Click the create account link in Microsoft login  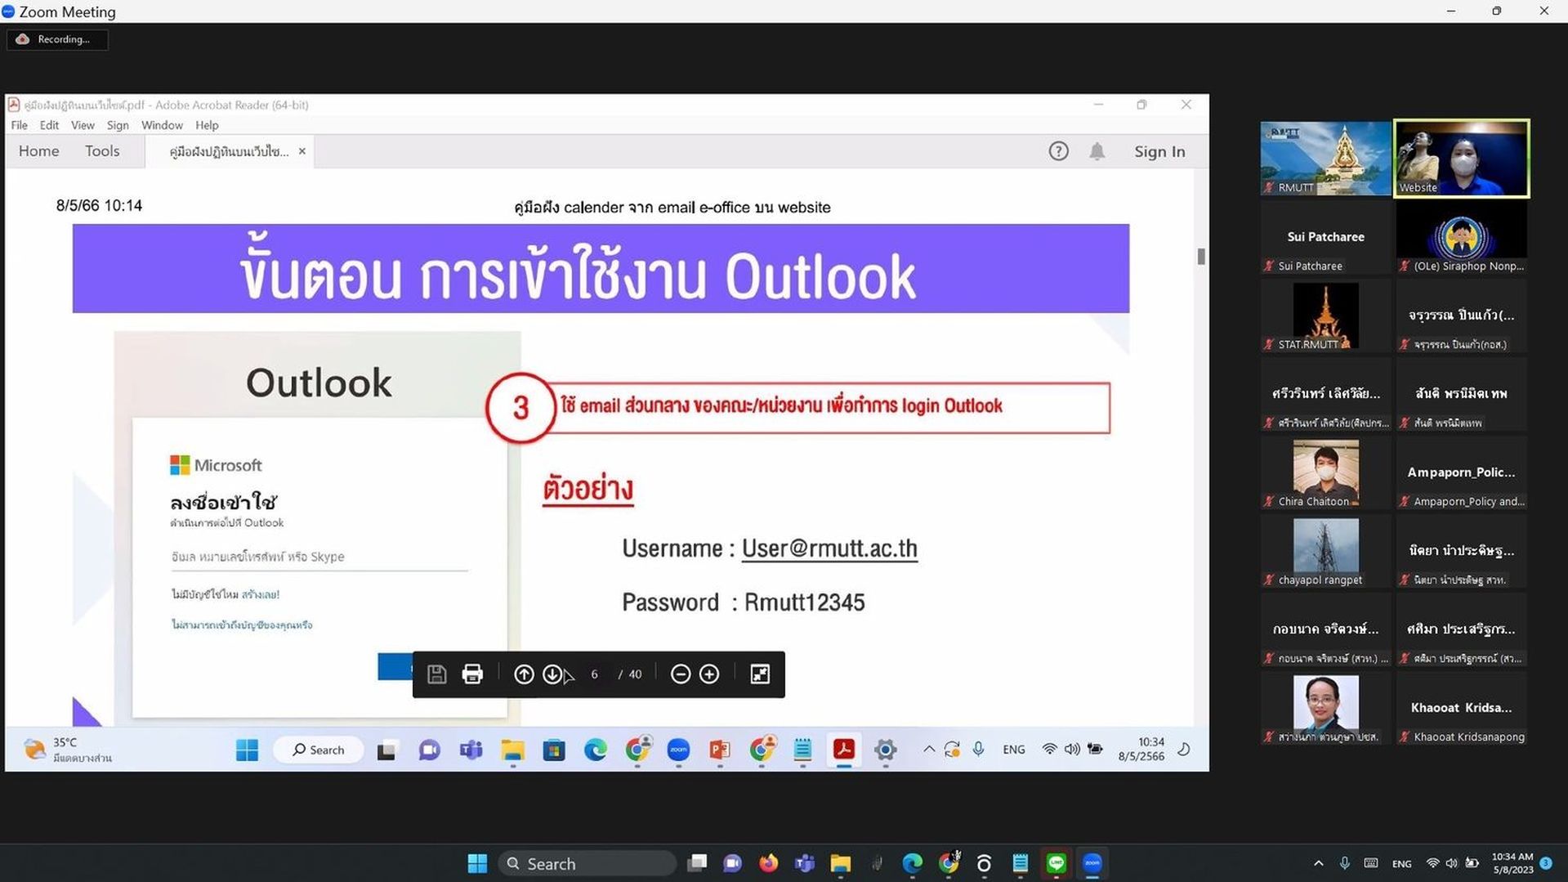point(261,594)
